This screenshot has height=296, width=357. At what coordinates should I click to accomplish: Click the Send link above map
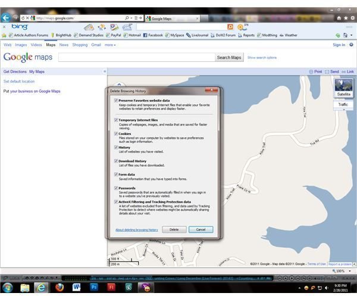pyautogui.click(x=332, y=71)
